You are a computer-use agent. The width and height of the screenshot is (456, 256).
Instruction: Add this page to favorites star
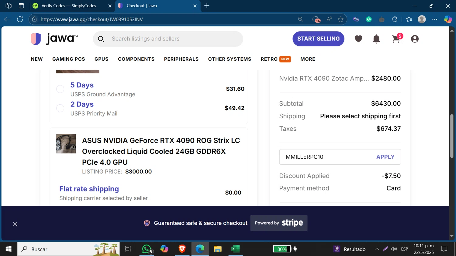(x=340, y=19)
